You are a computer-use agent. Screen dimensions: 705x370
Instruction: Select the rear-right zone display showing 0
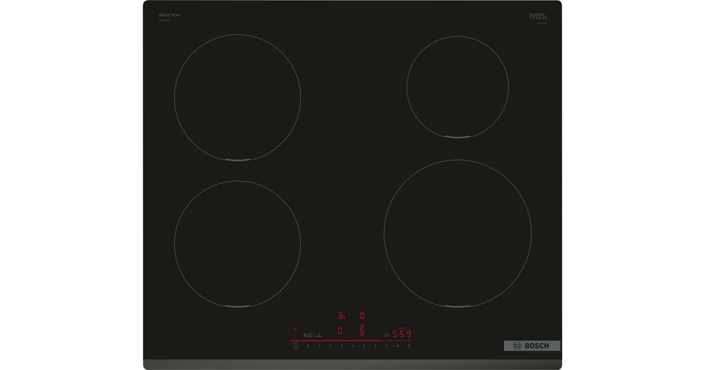point(362,316)
